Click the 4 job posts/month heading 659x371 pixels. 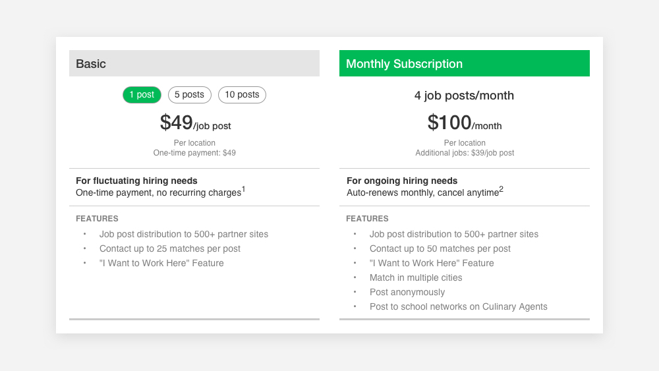click(464, 96)
